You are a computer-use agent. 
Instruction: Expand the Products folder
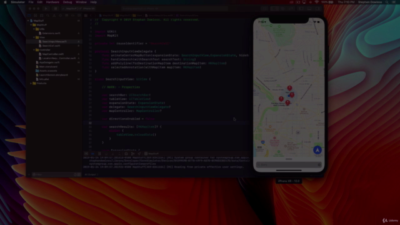pyautogui.click(x=31, y=83)
